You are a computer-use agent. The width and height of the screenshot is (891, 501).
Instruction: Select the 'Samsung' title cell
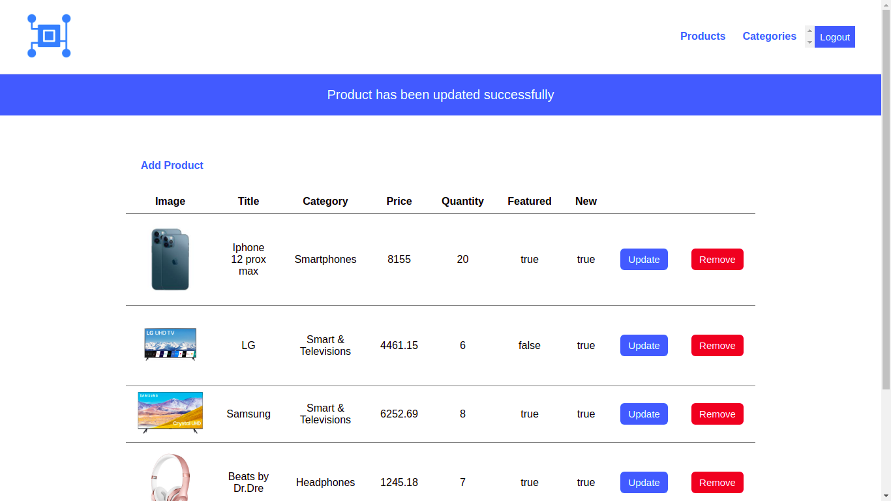[249, 414]
